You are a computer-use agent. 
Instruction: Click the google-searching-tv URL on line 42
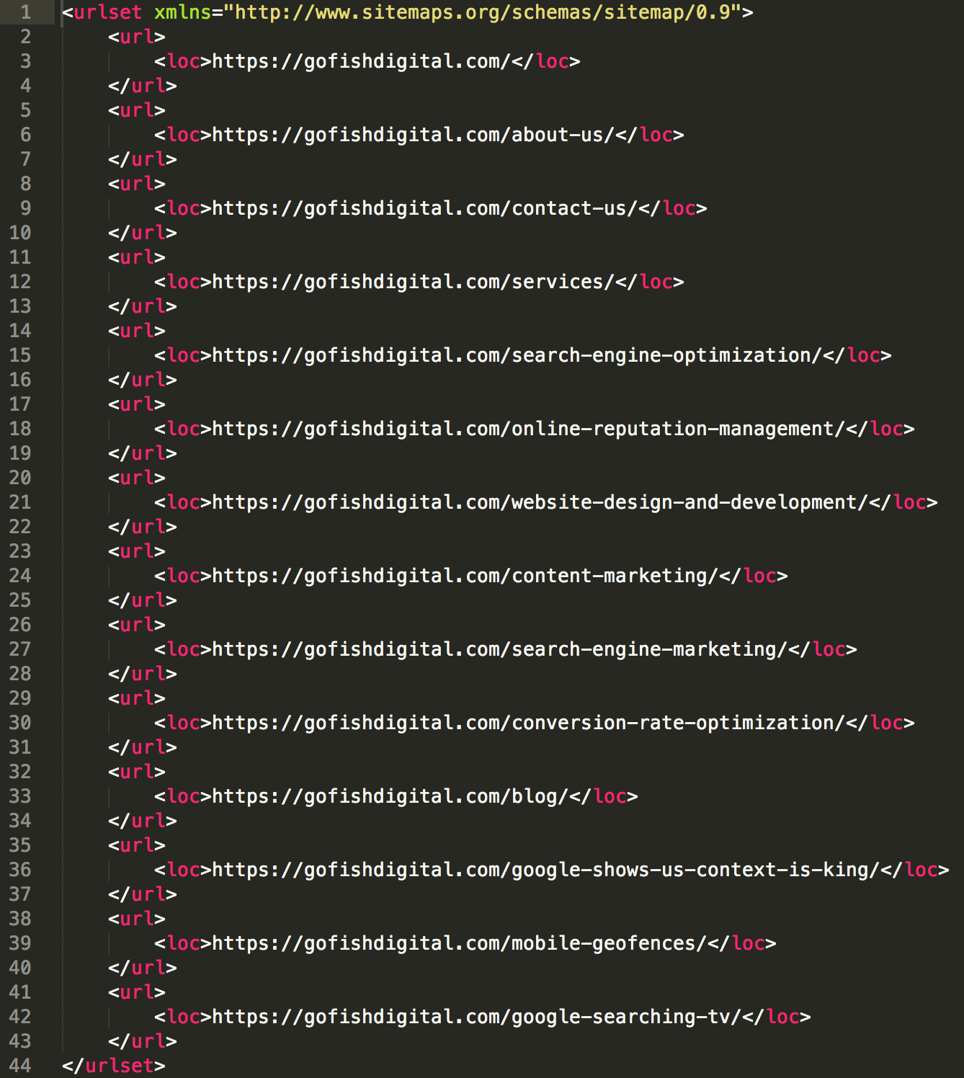tap(476, 1017)
